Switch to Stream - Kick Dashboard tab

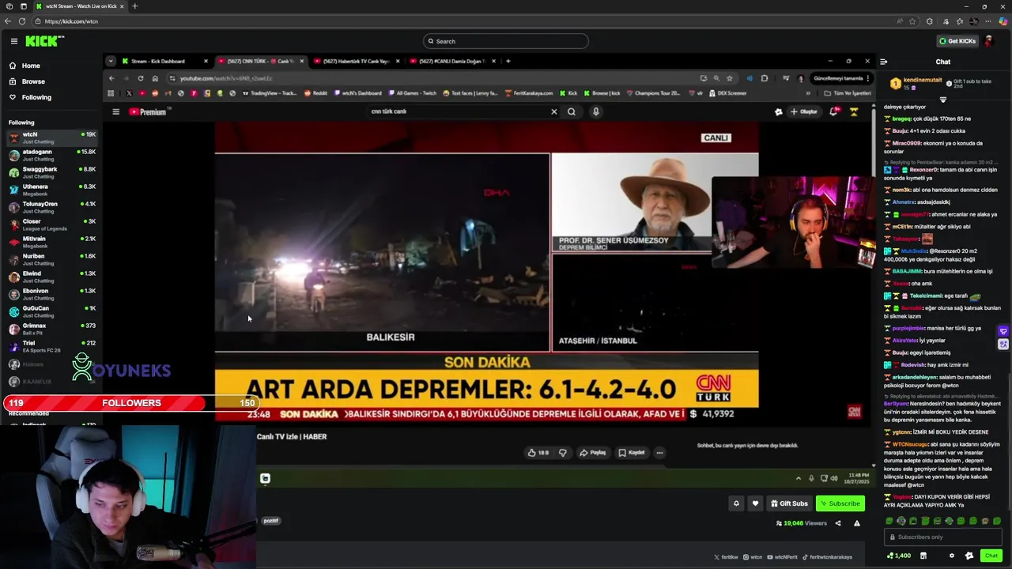coord(164,61)
